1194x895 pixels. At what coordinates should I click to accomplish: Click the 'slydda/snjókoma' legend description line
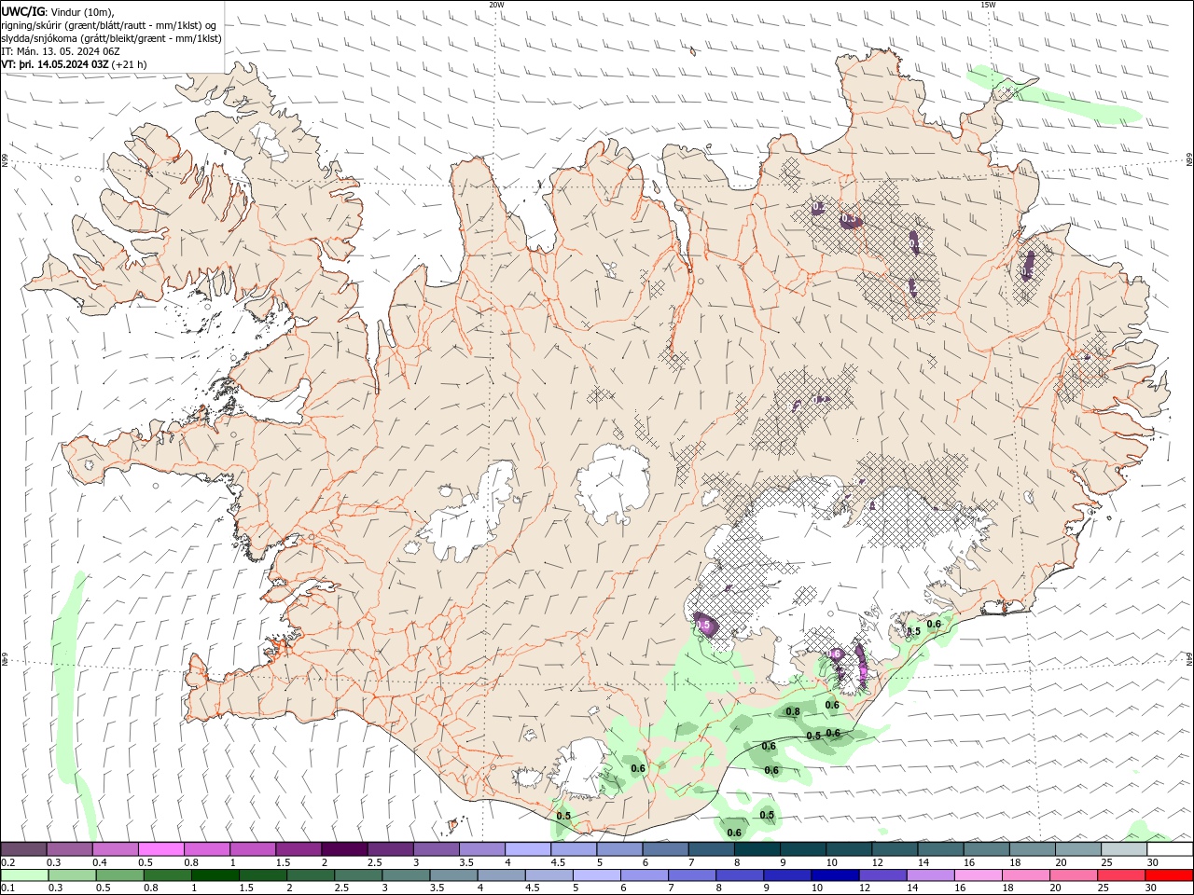point(111,38)
